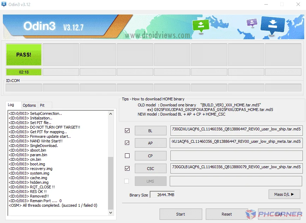Minimize the Odin3 window
306x223 pixels.
tap(266, 4)
